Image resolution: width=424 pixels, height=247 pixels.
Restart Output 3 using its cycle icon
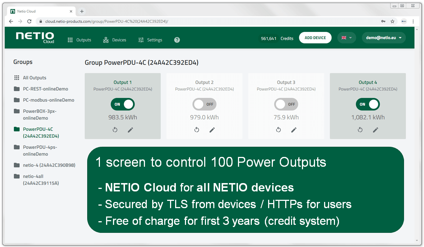(278, 130)
